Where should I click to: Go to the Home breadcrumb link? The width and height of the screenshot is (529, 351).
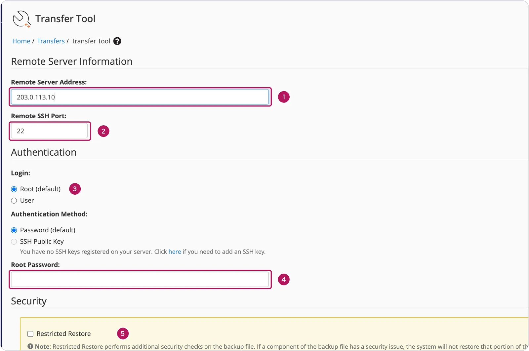21,41
